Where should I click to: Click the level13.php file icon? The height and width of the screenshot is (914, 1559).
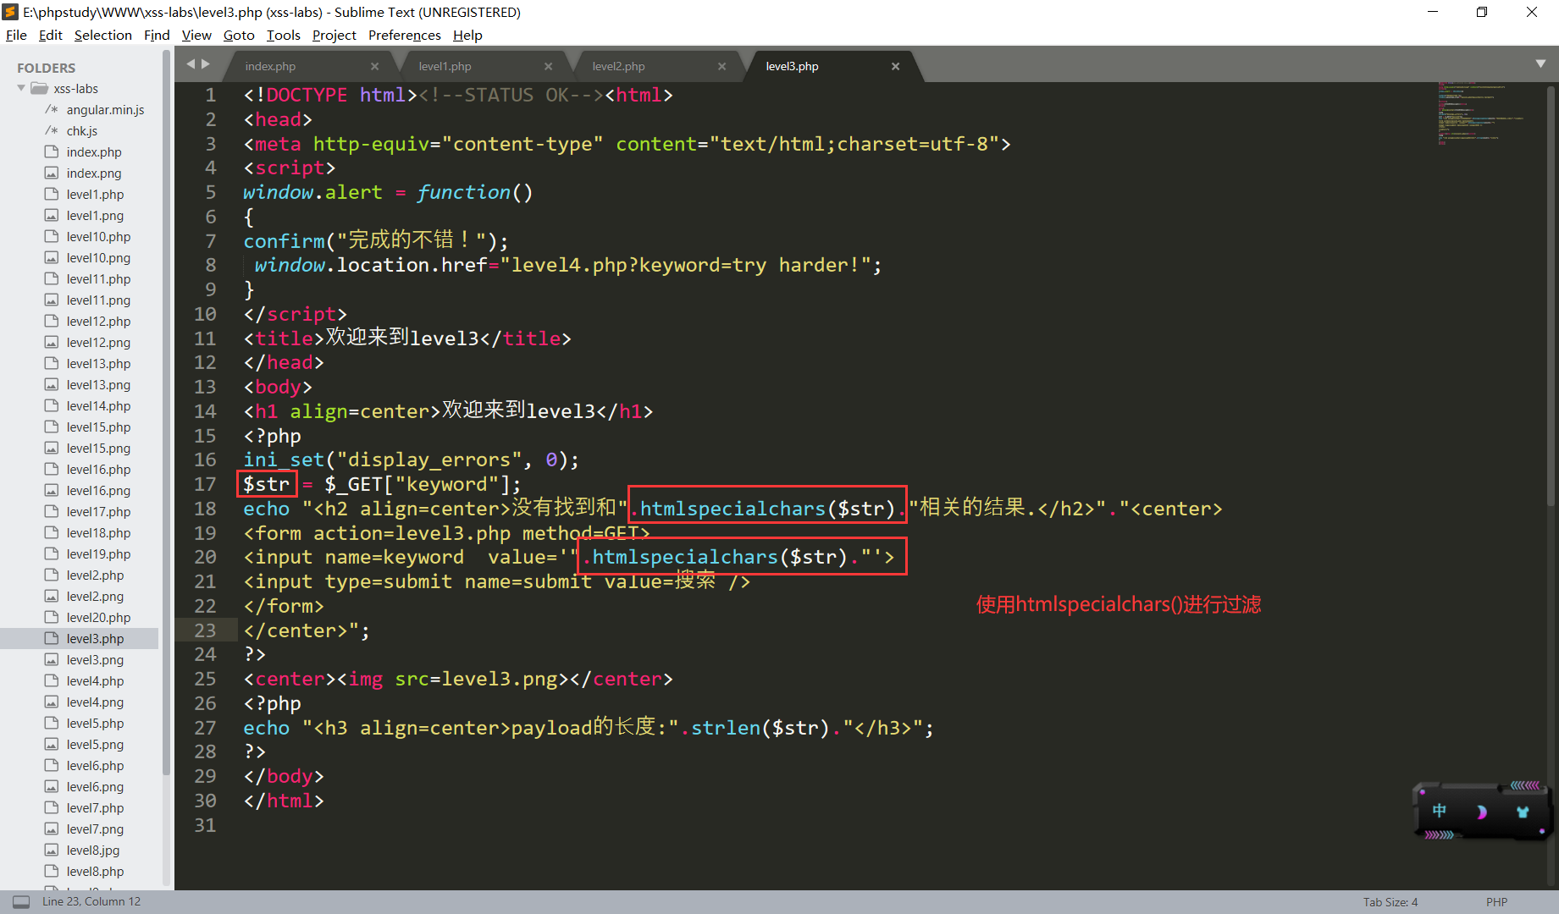click(52, 363)
